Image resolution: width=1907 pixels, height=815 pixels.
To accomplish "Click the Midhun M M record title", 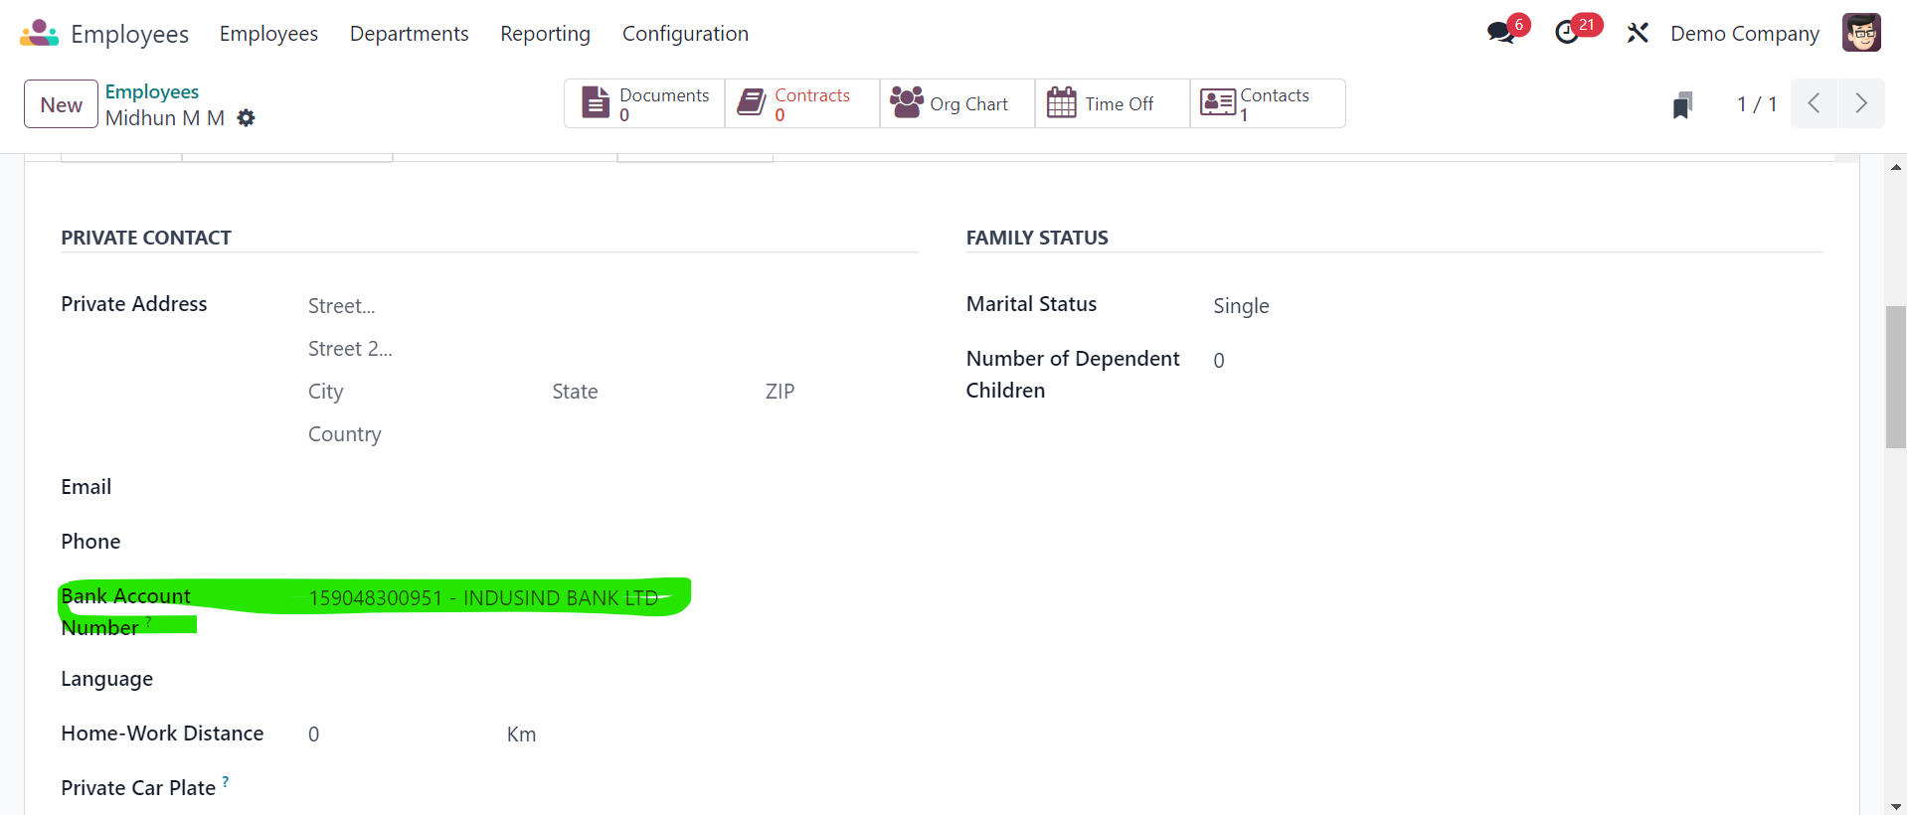I will pyautogui.click(x=165, y=118).
